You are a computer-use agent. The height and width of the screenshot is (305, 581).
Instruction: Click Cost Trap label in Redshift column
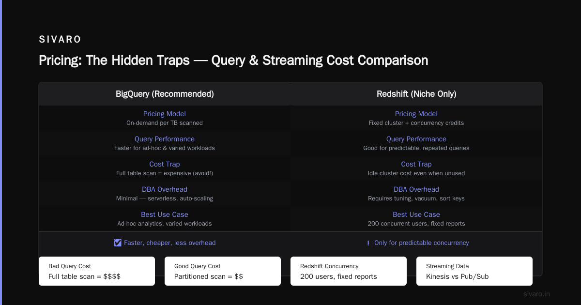(416, 164)
